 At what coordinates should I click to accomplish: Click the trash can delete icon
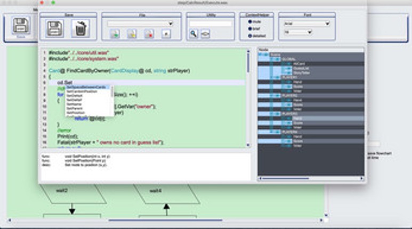[x=80, y=28]
